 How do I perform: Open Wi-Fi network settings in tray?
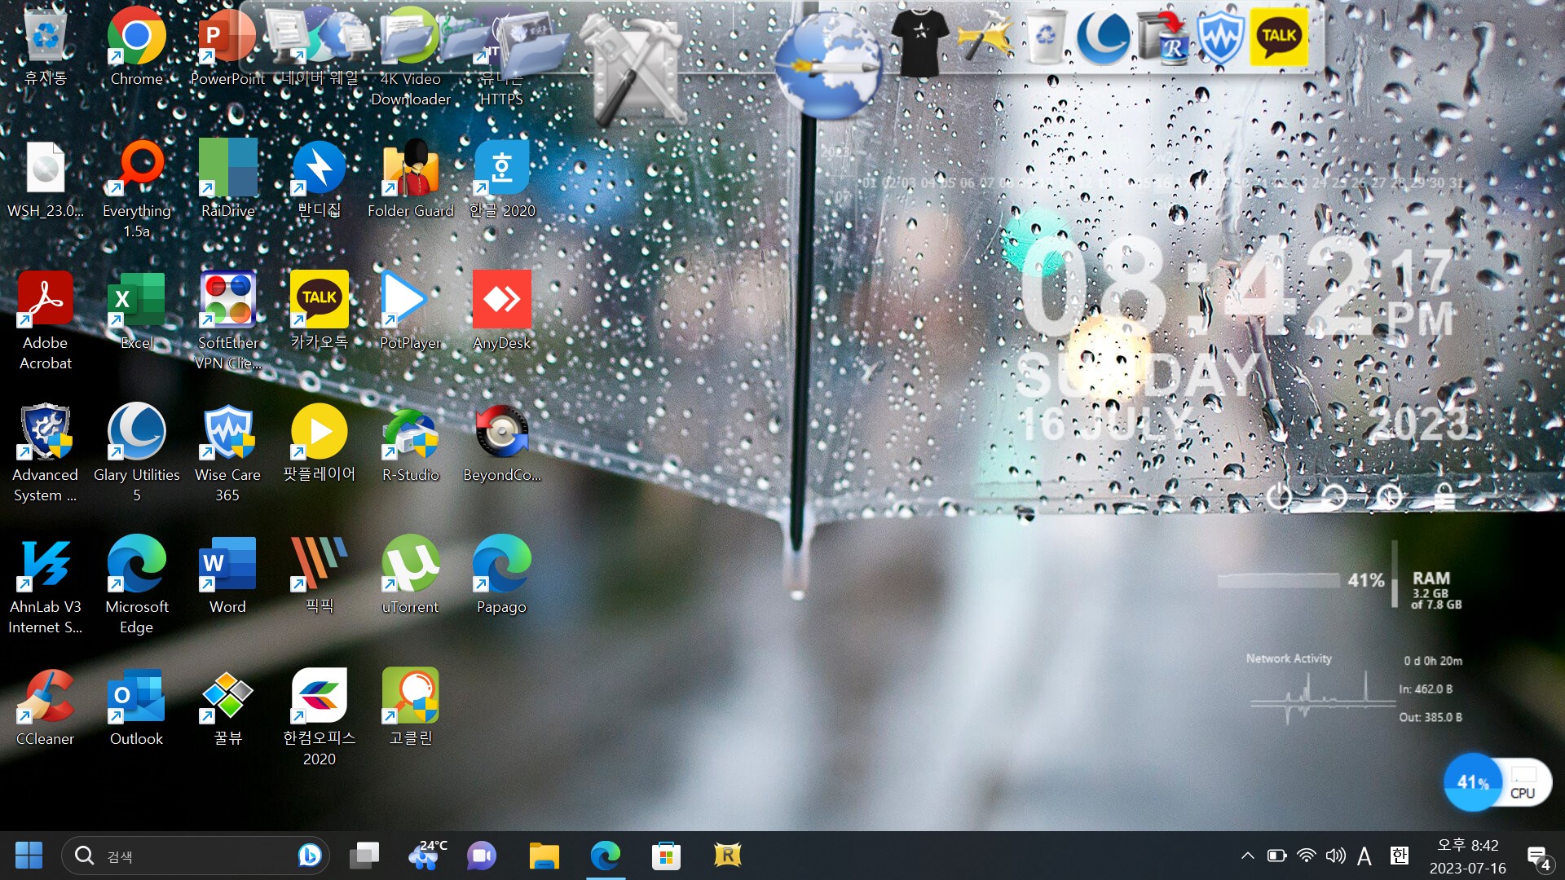(1306, 856)
